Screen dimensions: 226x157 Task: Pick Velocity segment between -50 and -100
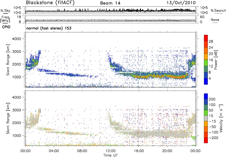206,129
